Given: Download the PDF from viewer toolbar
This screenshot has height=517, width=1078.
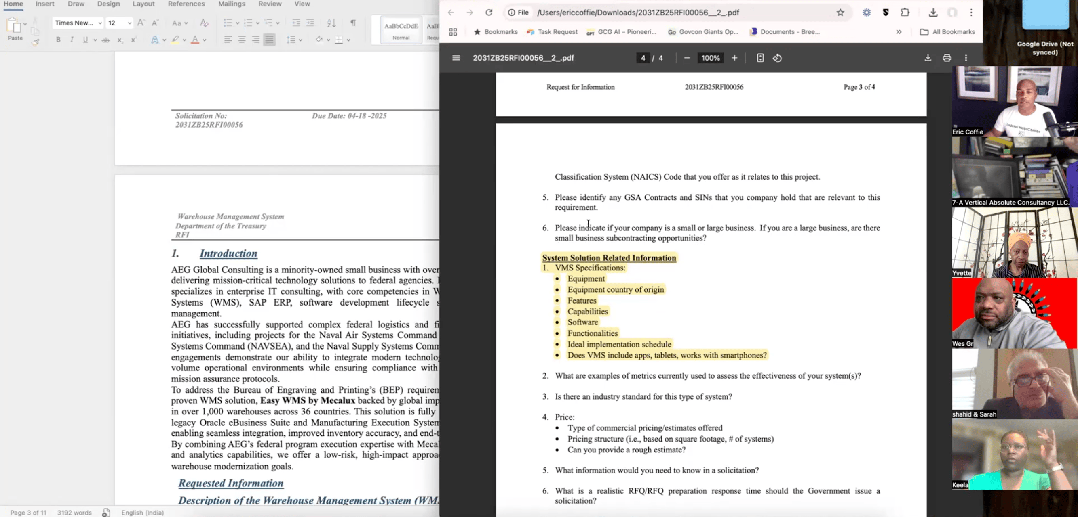Looking at the screenshot, I should point(928,58).
